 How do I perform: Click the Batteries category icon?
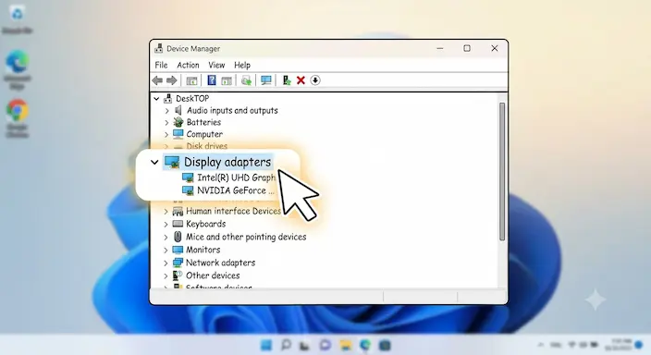(178, 122)
